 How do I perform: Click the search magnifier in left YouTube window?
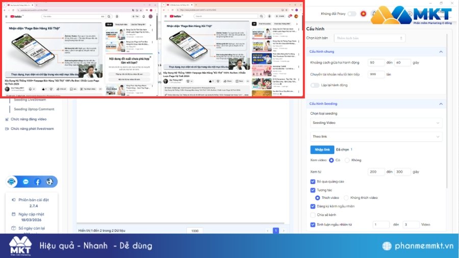click(109, 17)
